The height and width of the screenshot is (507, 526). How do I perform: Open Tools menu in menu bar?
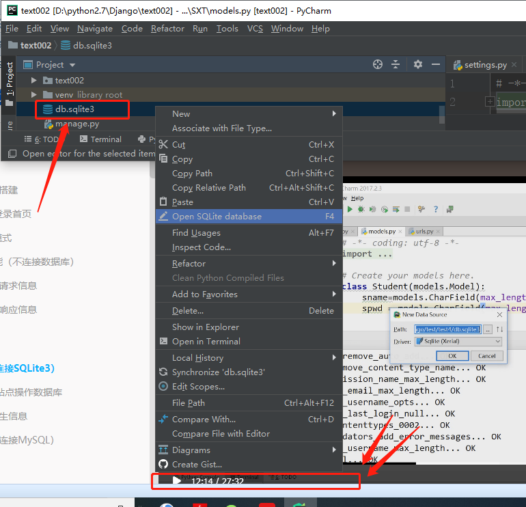tap(227, 29)
